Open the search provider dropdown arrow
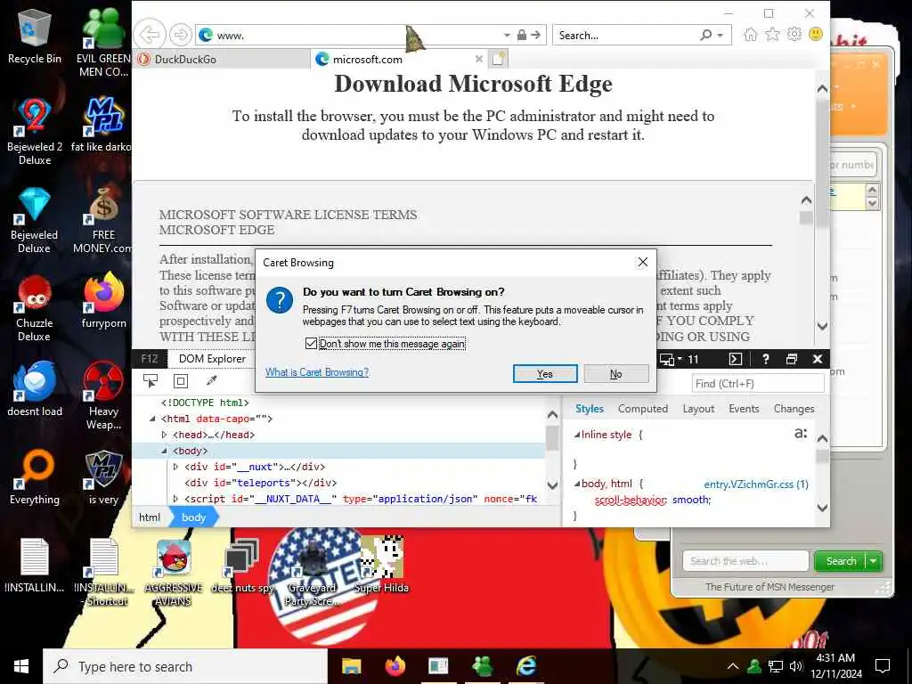The width and height of the screenshot is (912, 684). [x=720, y=36]
